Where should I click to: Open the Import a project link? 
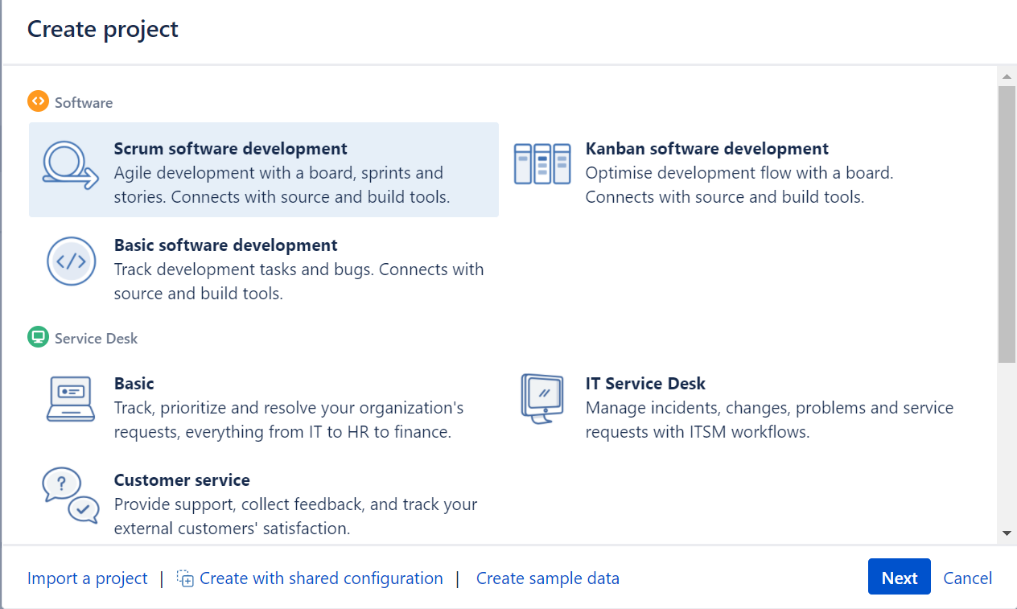pyautogui.click(x=88, y=578)
